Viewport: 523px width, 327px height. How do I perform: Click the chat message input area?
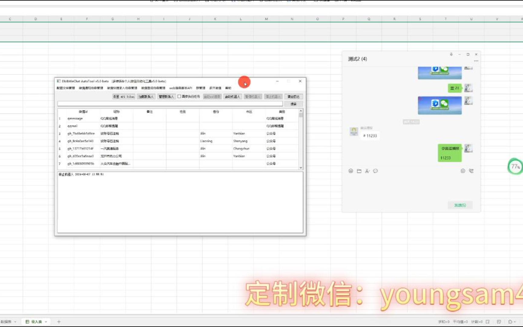click(411, 188)
